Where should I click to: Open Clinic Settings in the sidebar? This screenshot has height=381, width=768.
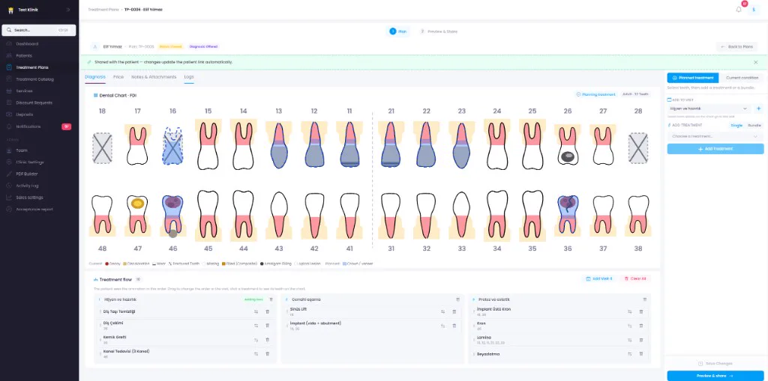click(x=39, y=162)
